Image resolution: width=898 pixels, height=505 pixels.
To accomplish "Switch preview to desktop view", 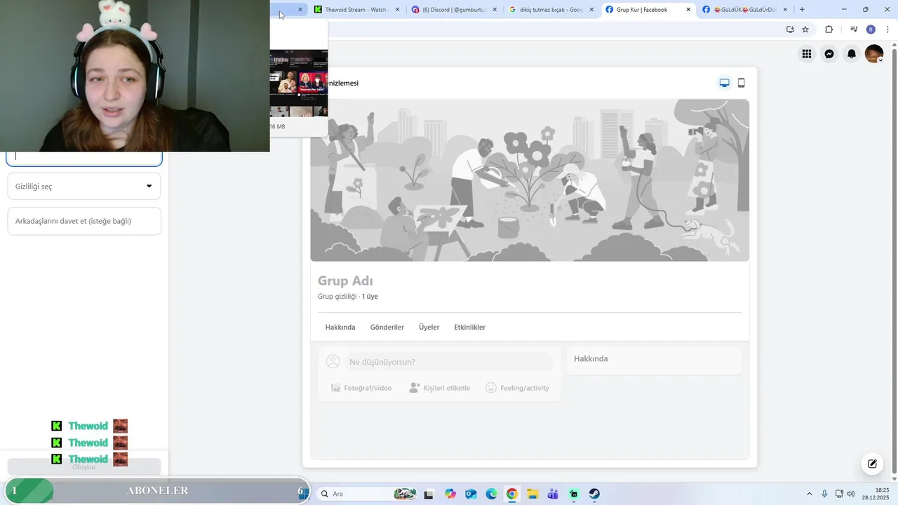I will click(x=725, y=83).
